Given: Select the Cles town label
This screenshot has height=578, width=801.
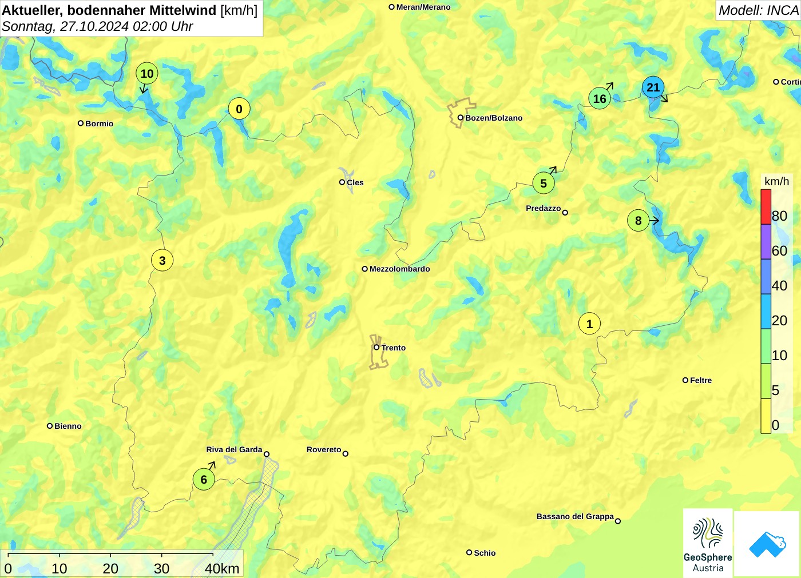Looking at the screenshot, I should coord(355,182).
